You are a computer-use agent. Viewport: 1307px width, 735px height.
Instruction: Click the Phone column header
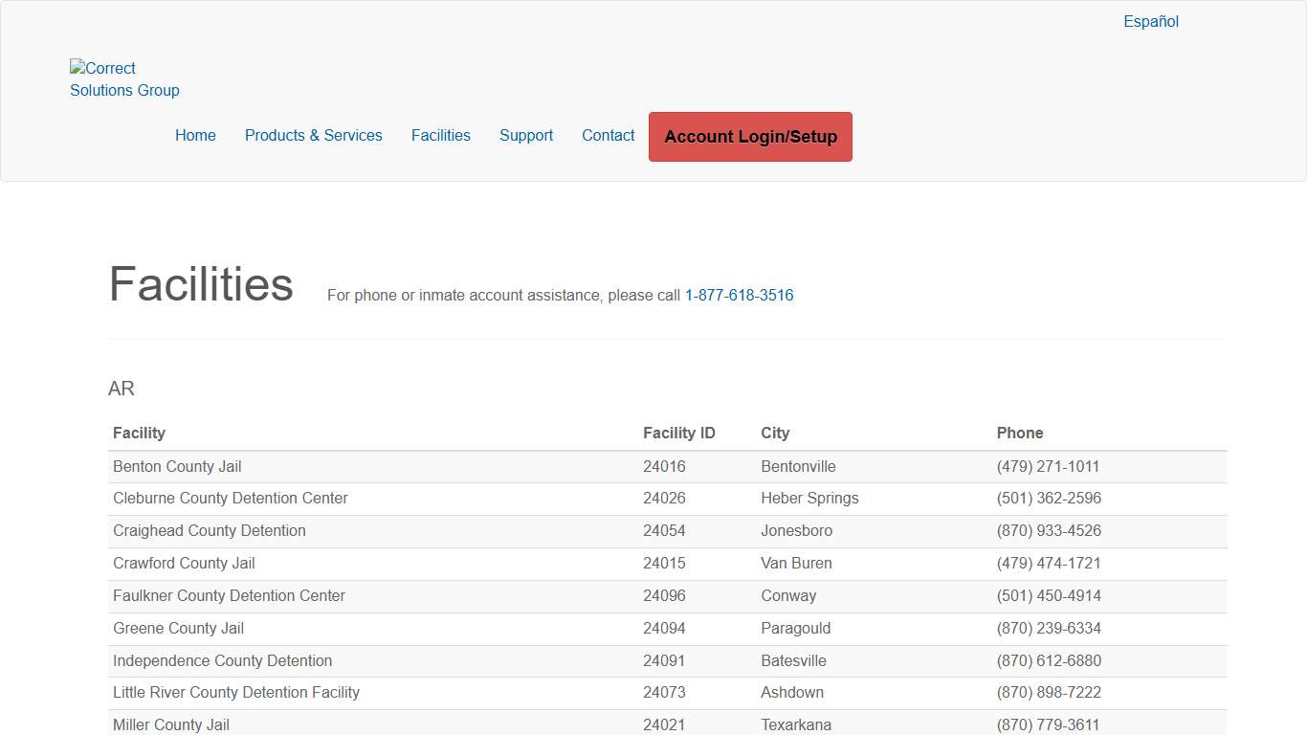point(1019,433)
